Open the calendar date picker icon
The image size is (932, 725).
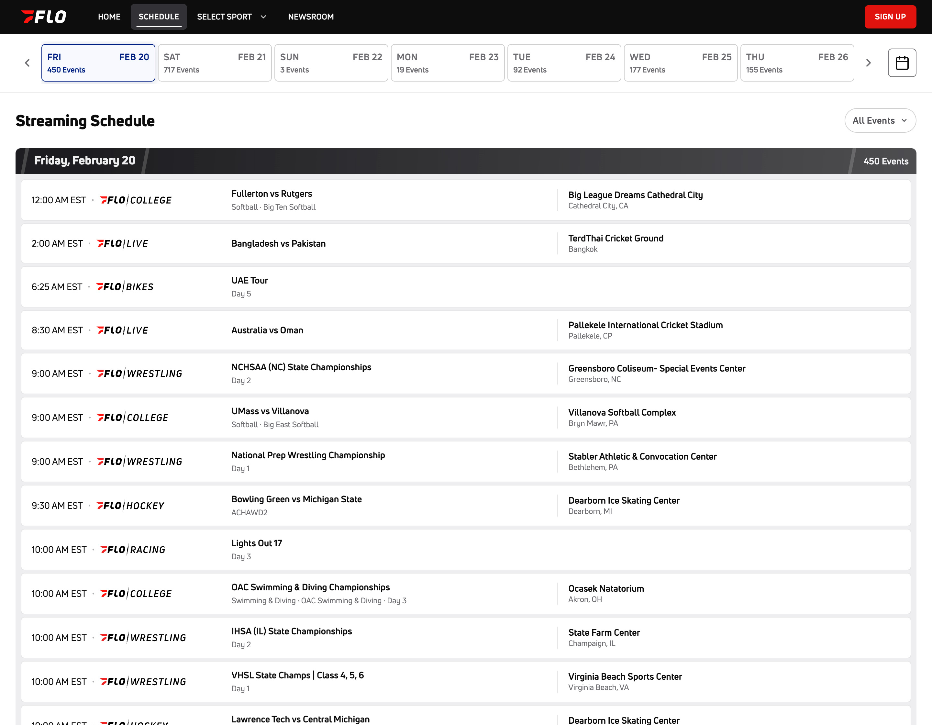(902, 63)
